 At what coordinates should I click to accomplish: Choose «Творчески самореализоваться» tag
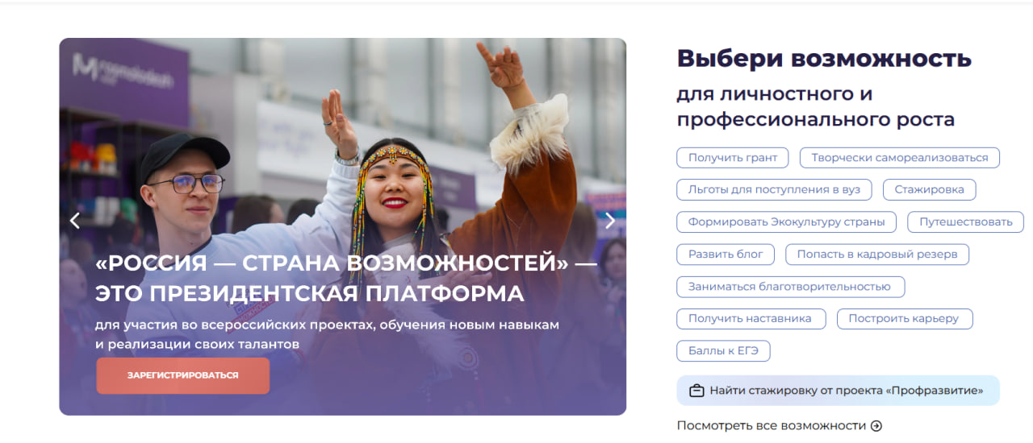(x=900, y=158)
